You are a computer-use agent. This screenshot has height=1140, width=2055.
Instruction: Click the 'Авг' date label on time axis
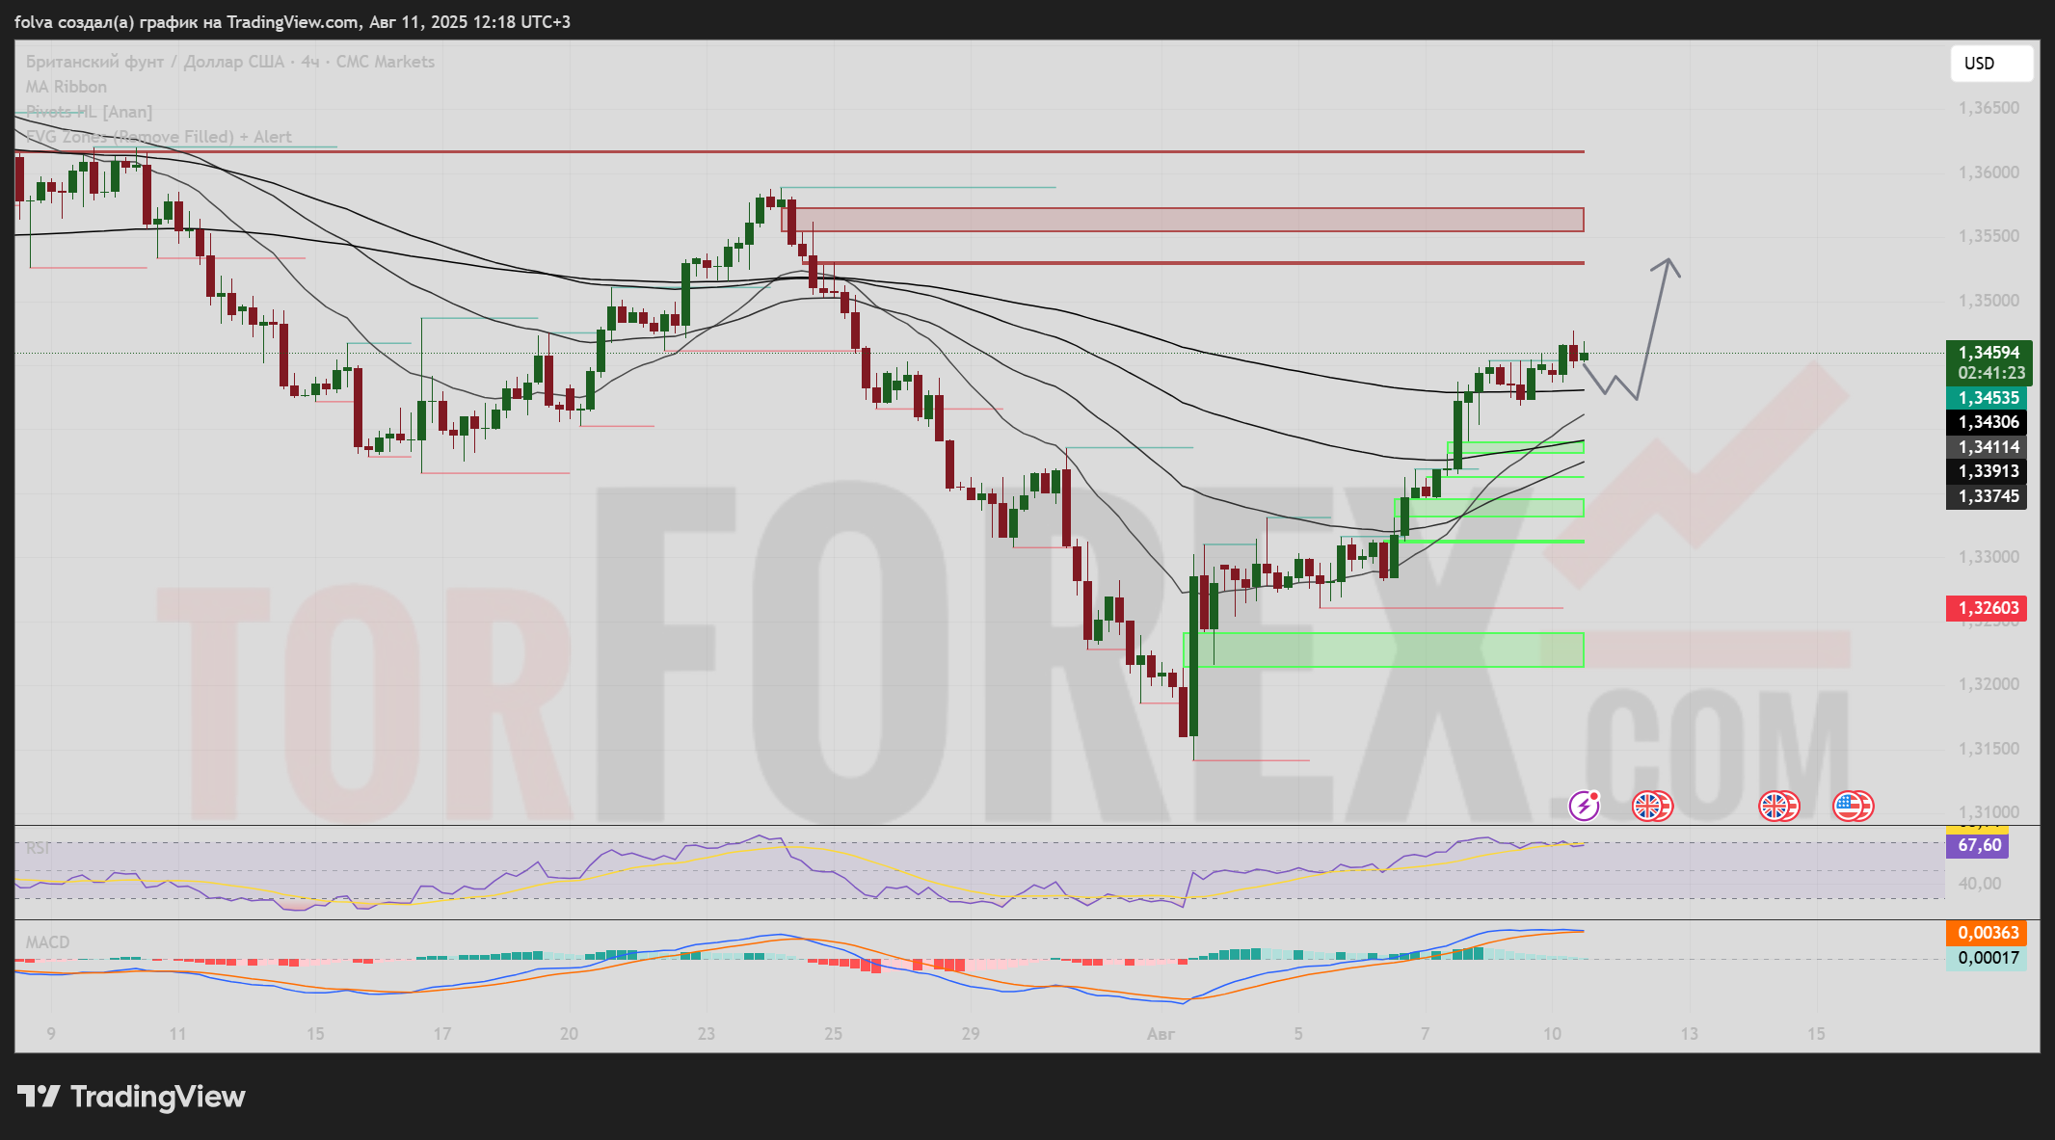point(1161,1034)
